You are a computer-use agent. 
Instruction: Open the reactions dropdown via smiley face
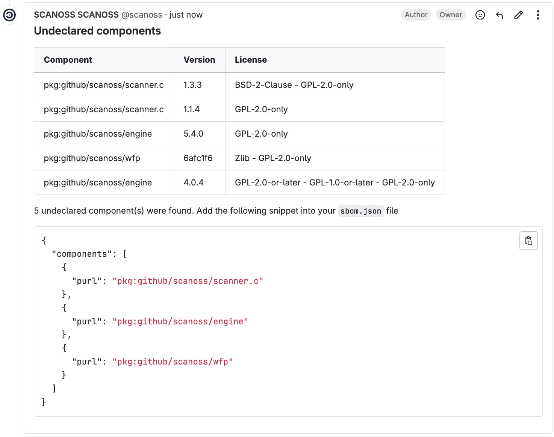click(x=480, y=15)
